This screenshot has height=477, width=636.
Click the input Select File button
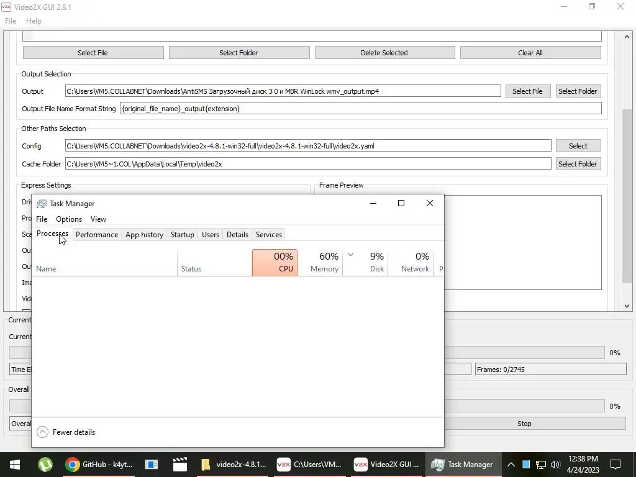pyautogui.click(x=93, y=53)
